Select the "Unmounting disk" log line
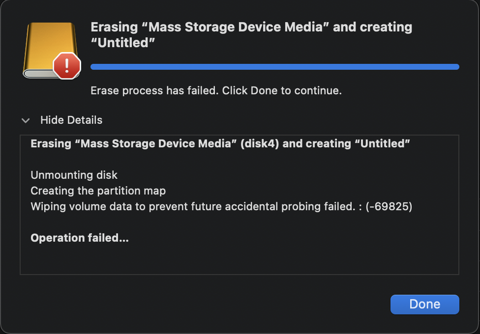480x334 pixels. [74, 175]
